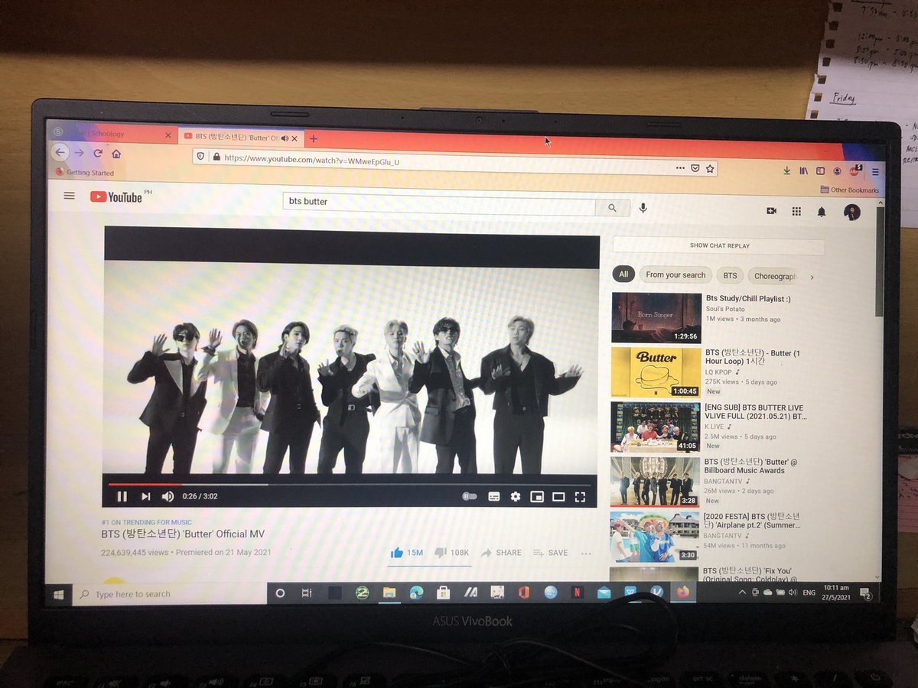Open 'Getting Started' bookmark
Image resolution: width=918 pixels, height=688 pixels.
pos(85,173)
